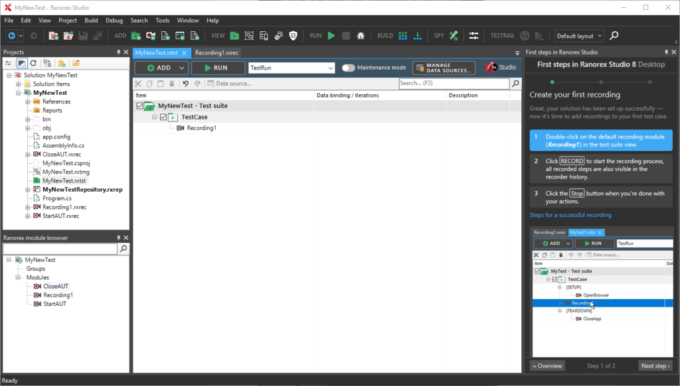
Task: Click the green RUN button in test suite
Action: (218, 68)
